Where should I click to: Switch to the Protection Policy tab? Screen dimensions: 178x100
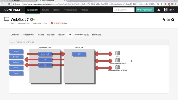82,34
